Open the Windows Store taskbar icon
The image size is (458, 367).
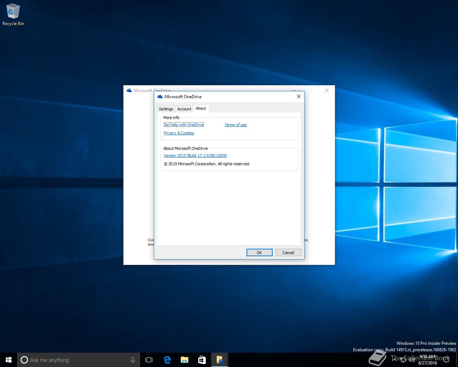click(x=202, y=360)
